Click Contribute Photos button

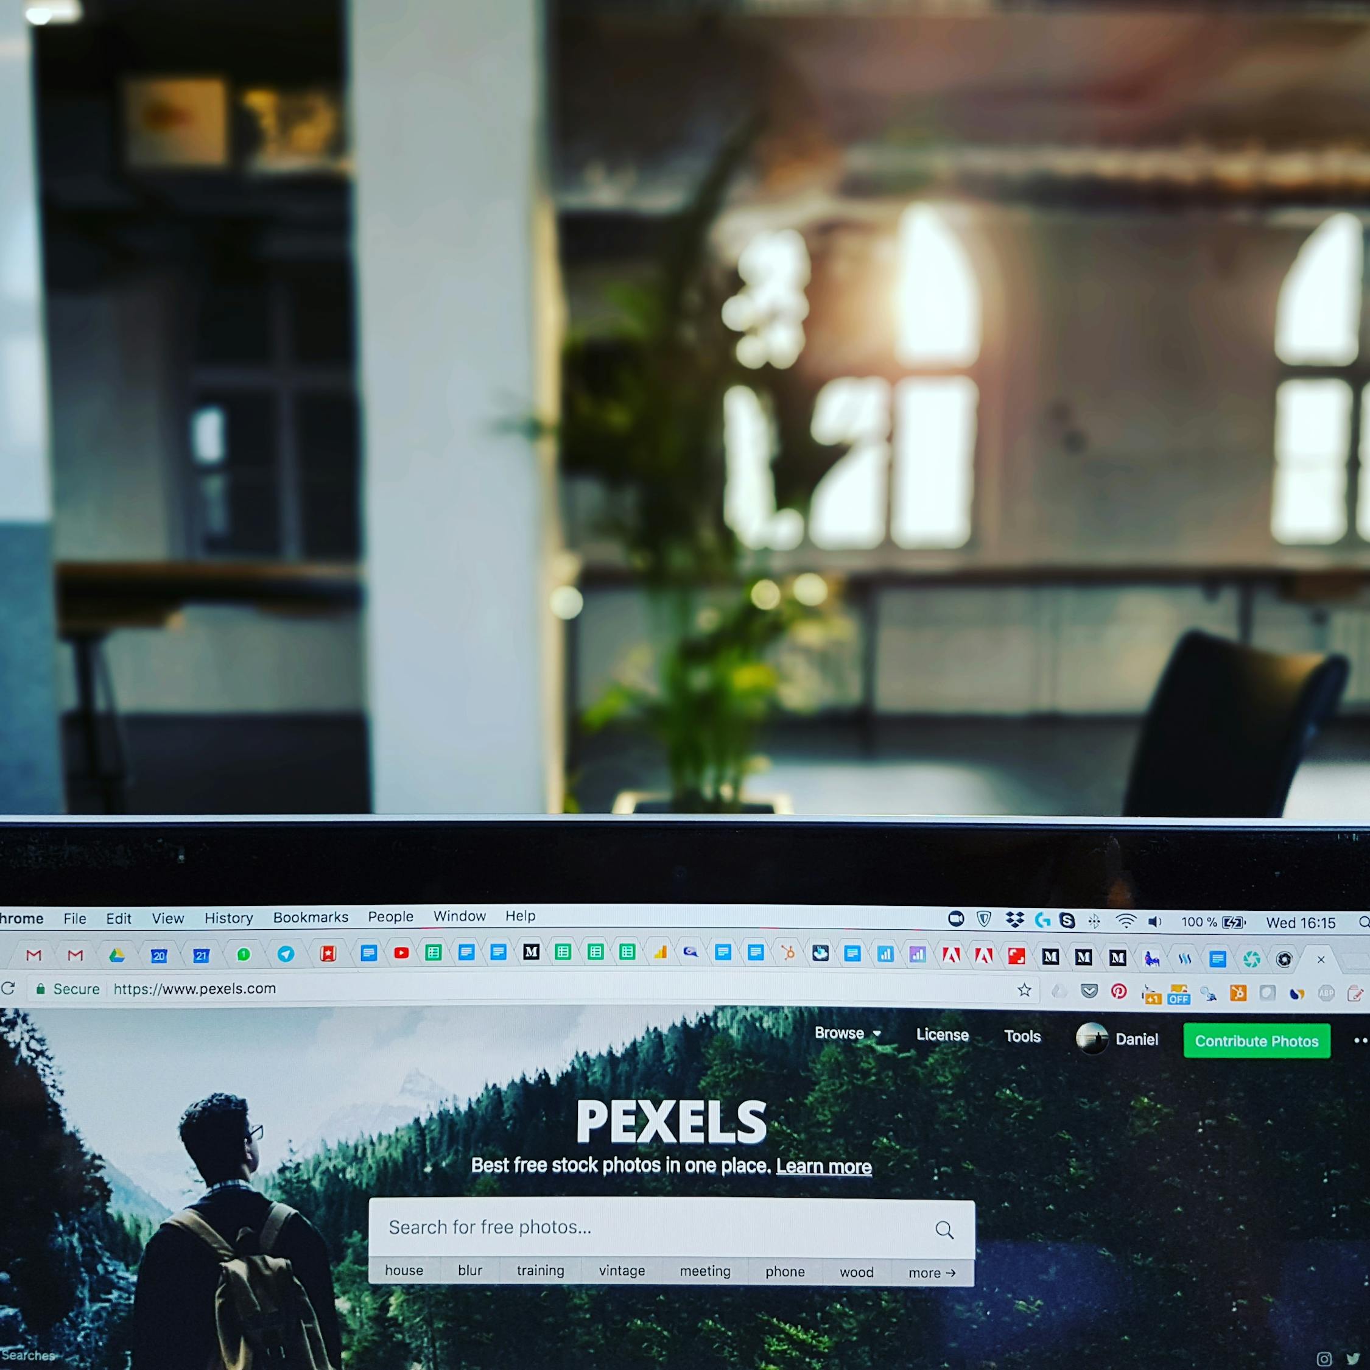pyautogui.click(x=1254, y=1041)
